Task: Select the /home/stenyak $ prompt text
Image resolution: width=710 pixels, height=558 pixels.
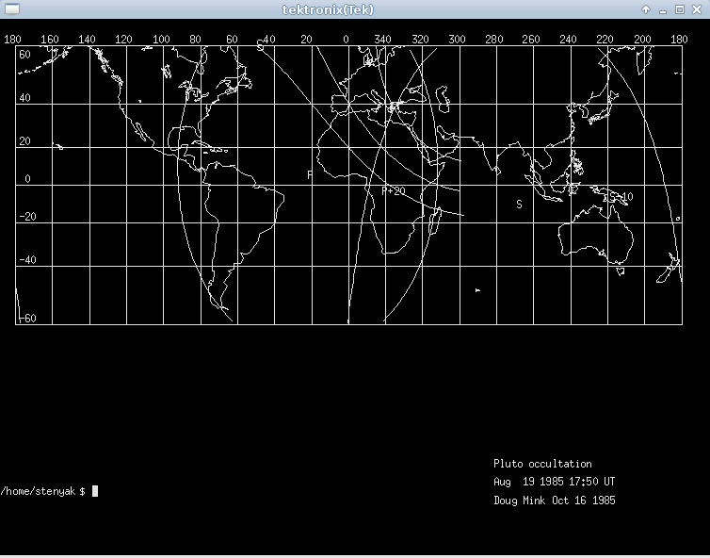Action: pos(43,491)
